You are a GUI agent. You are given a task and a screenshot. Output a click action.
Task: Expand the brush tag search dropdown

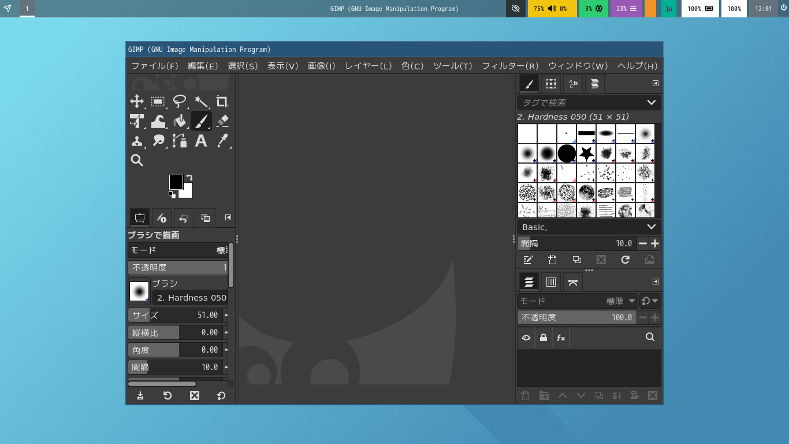(651, 102)
